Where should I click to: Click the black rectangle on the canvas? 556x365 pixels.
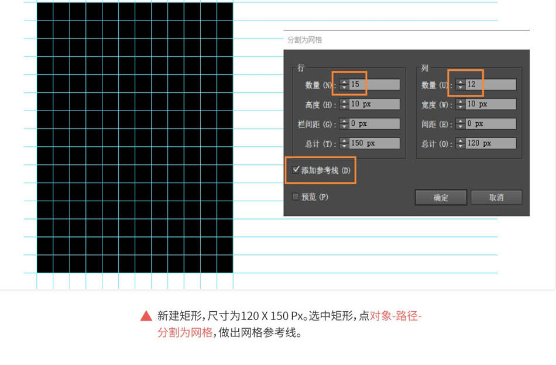point(135,137)
